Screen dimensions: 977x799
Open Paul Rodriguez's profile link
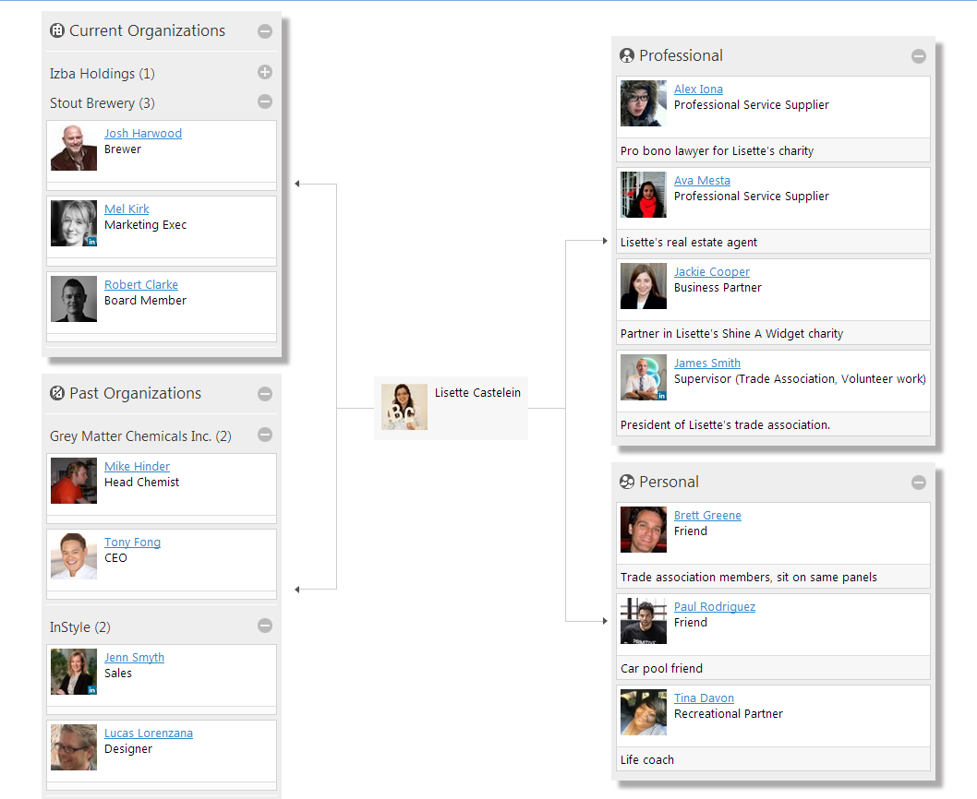coord(715,606)
